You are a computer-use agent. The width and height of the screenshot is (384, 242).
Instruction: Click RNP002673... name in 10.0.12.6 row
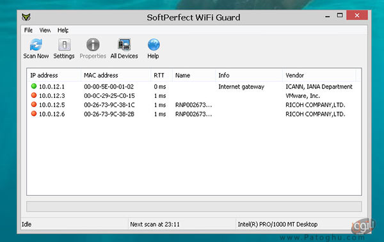pos(193,114)
